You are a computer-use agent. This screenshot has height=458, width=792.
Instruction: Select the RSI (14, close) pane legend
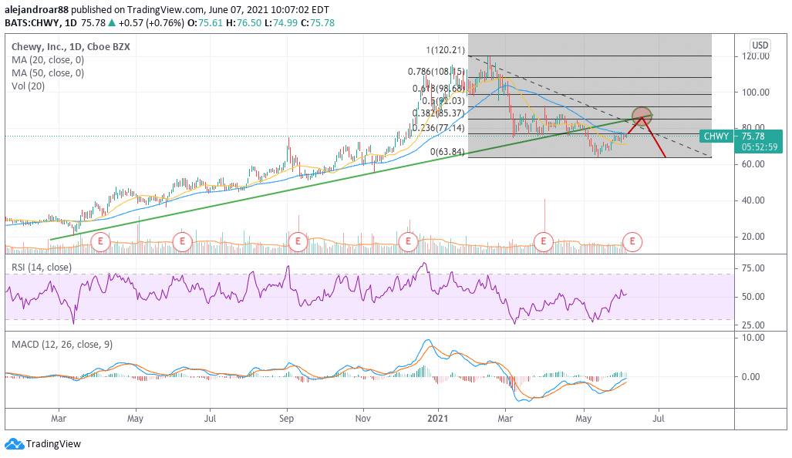pos(42,267)
